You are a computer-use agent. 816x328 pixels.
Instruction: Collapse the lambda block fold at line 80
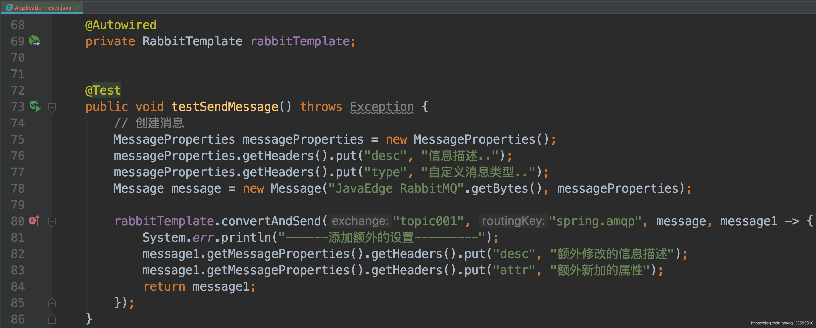click(x=52, y=221)
